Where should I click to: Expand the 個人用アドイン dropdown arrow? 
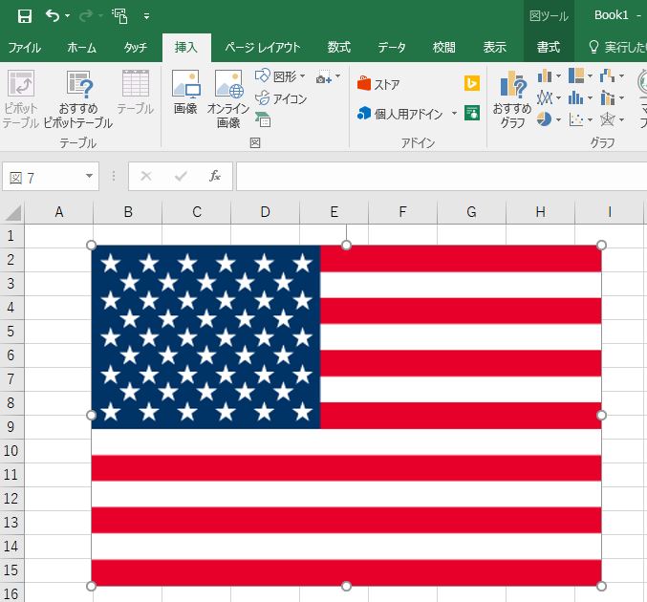click(x=454, y=113)
